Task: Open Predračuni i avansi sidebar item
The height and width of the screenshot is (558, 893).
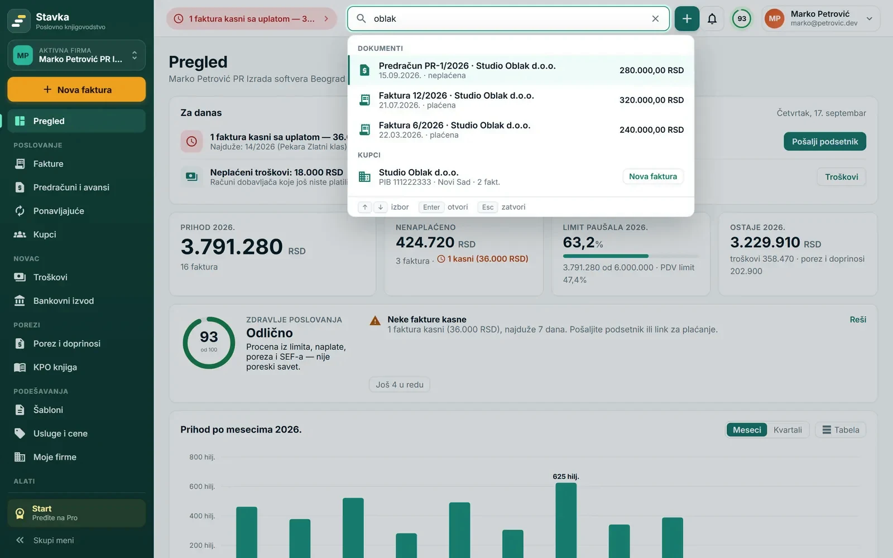Action: click(76, 187)
